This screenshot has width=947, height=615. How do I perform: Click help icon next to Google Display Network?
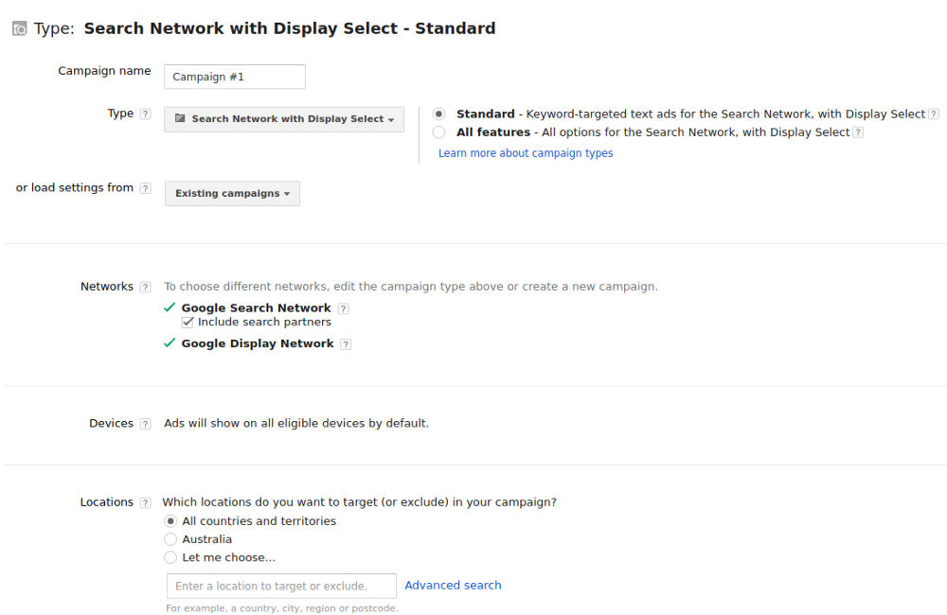tap(346, 344)
